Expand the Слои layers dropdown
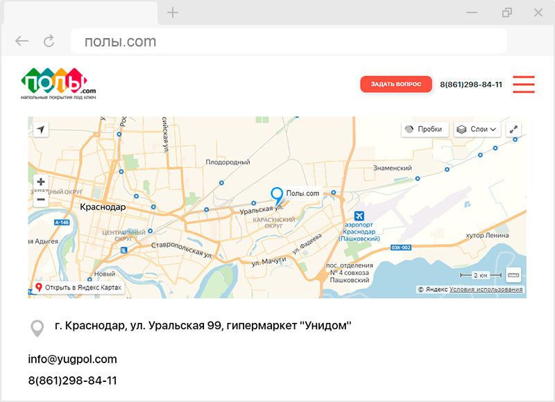 (477, 130)
